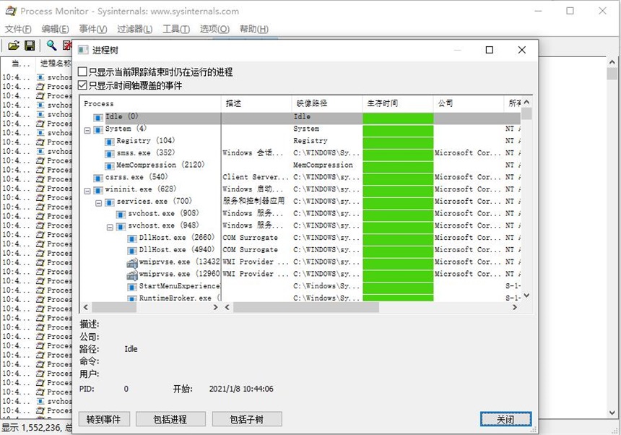Click the wmiprvse.exe (12960) printer-like icon
This screenshot has width=621, height=435.
click(x=132, y=275)
